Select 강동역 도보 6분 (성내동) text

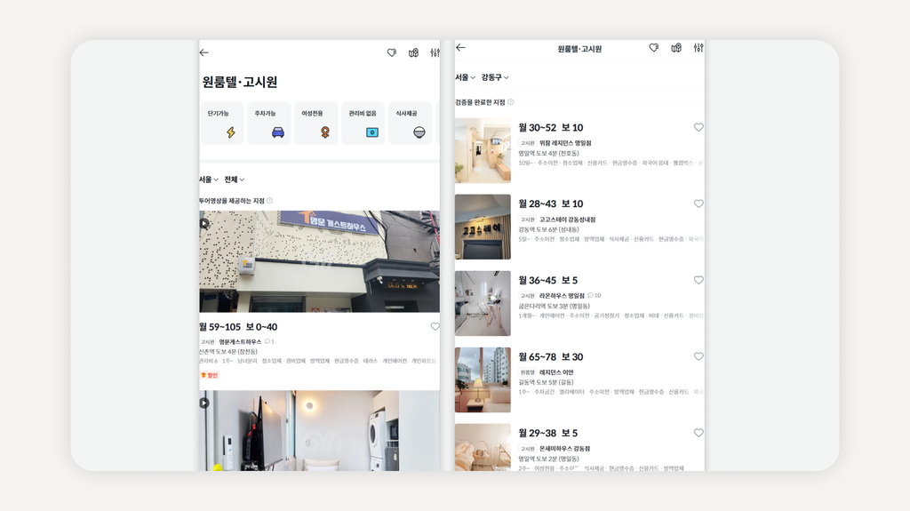tap(548, 229)
